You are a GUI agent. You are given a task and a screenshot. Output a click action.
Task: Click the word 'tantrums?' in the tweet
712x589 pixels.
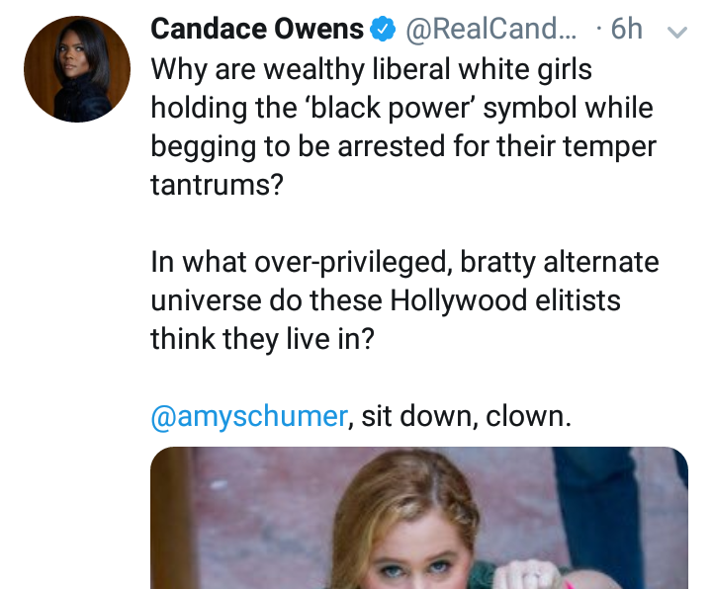click(217, 185)
